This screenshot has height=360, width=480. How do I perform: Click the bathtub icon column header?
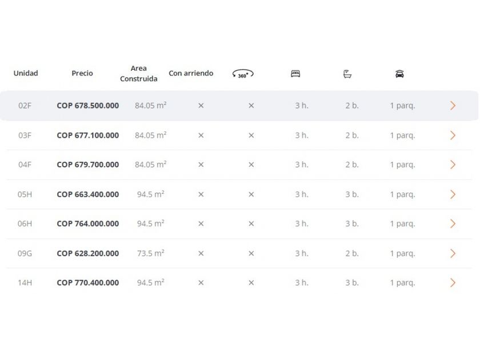click(347, 74)
